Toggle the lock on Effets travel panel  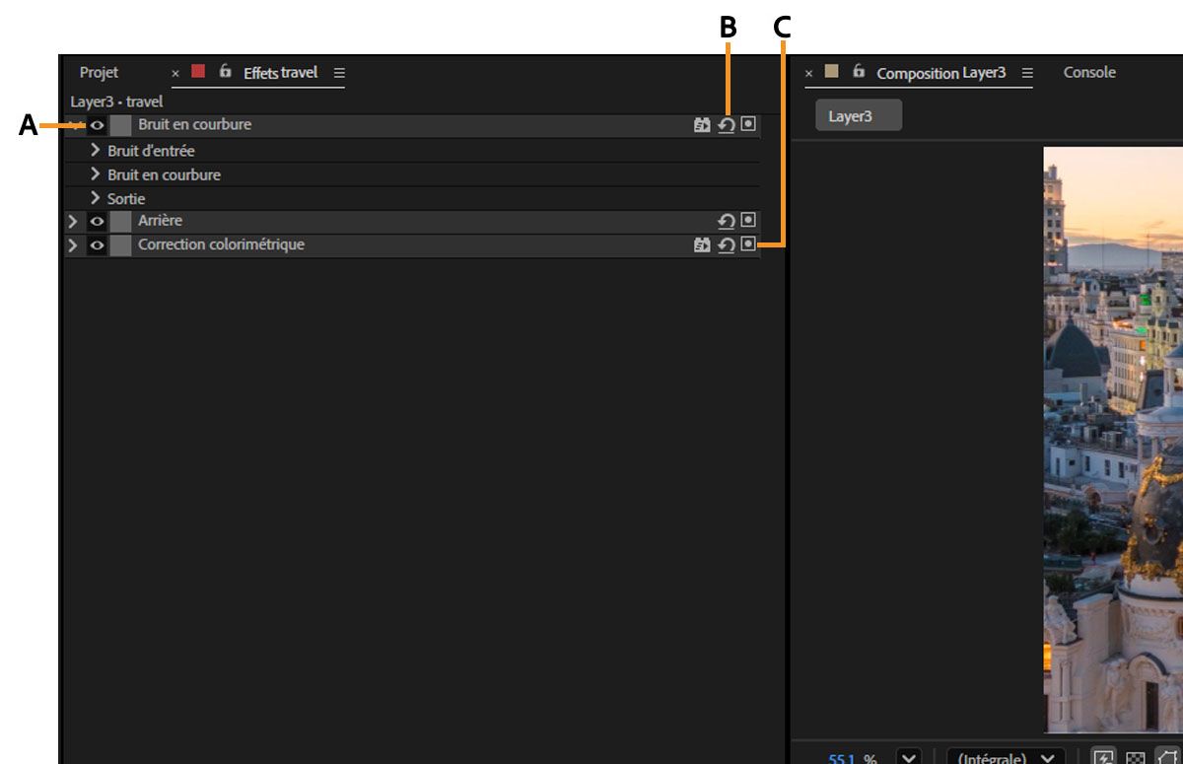click(x=226, y=71)
